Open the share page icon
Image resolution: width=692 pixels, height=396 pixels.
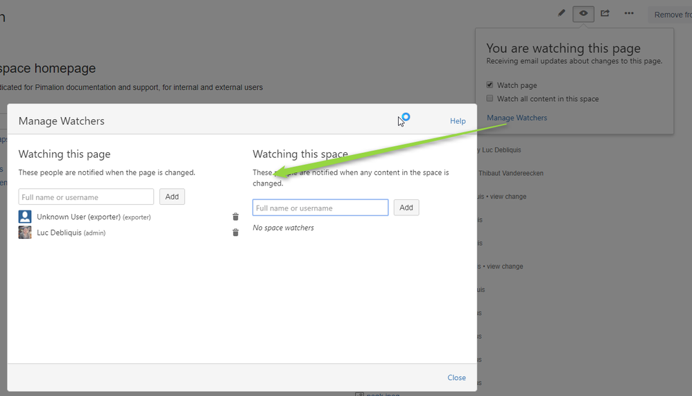pyautogui.click(x=605, y=13)
